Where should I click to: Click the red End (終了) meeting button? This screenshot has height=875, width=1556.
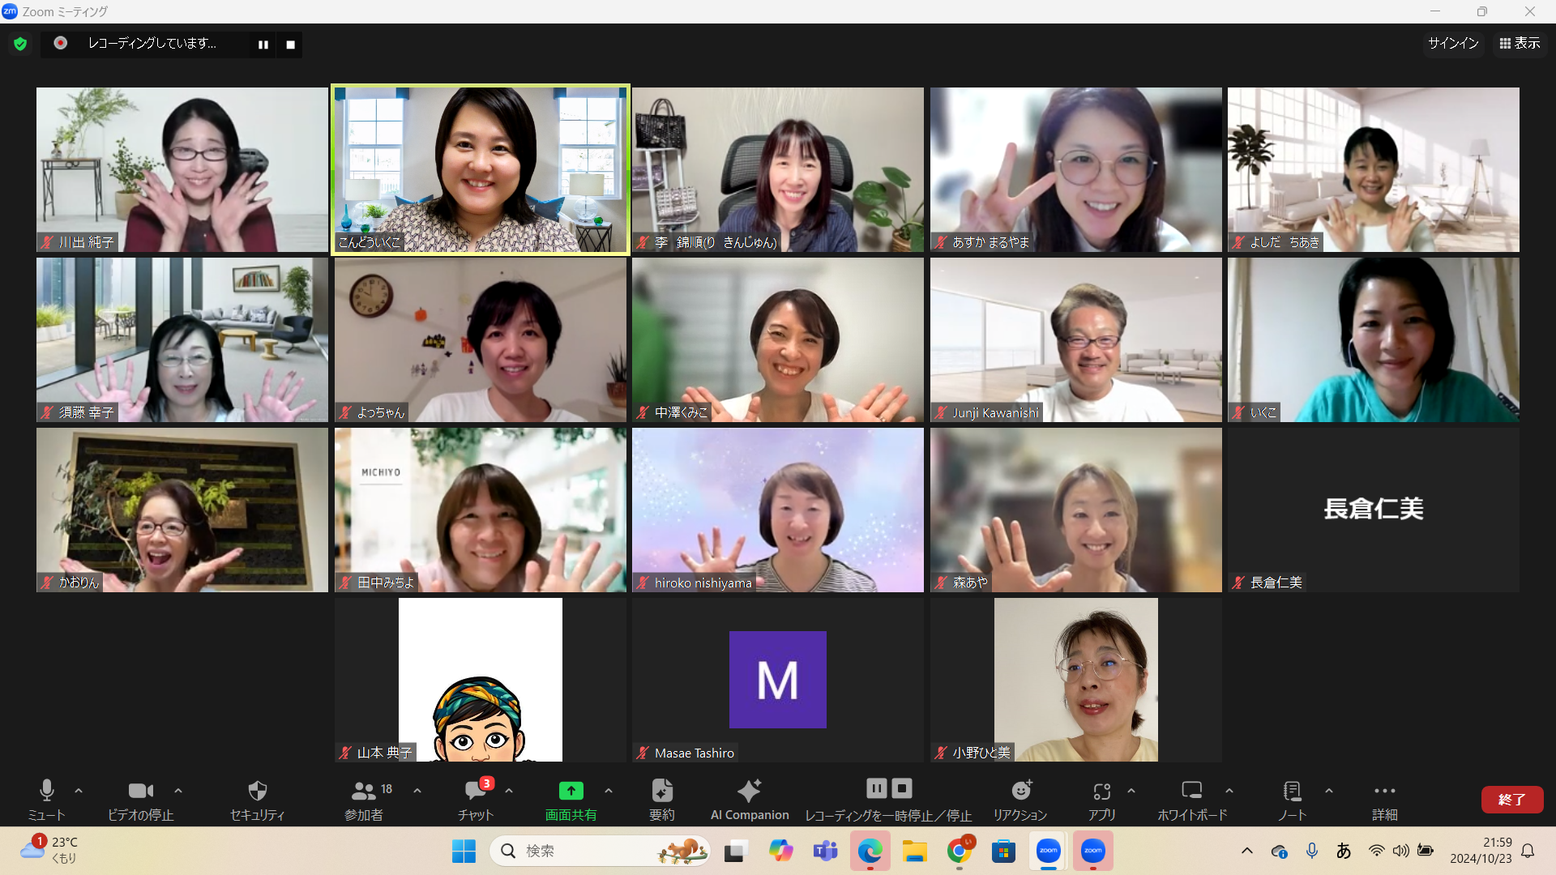coord(1512,800)
